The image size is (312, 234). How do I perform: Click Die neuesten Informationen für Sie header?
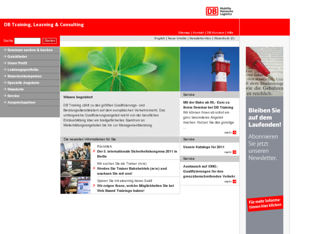[90, 139]
